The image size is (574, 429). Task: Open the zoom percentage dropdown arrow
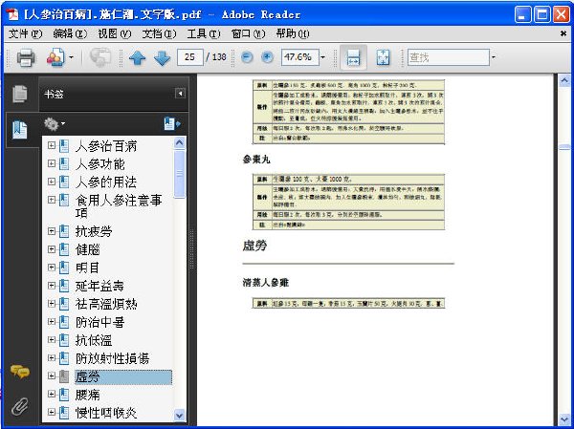click(x=322, y=57)
